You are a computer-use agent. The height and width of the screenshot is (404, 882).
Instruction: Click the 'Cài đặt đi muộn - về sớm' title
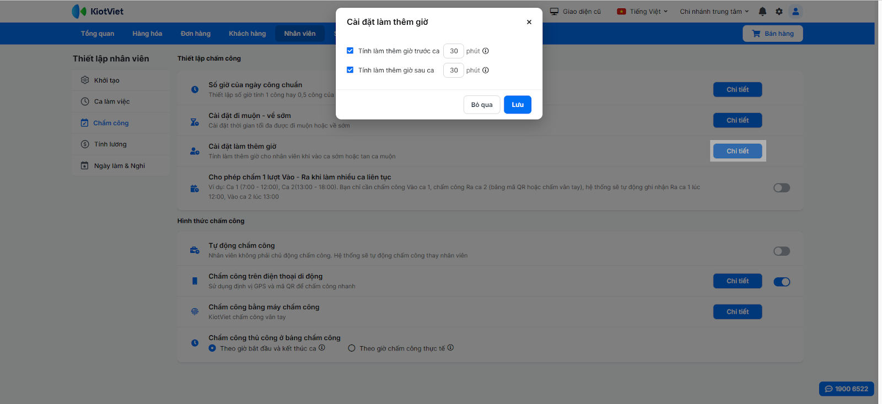pos(250,116)
